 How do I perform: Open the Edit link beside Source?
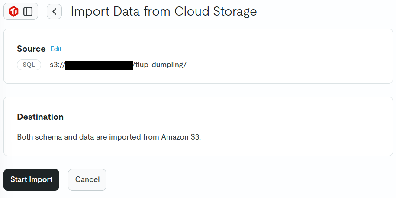(x=56, y=49)
